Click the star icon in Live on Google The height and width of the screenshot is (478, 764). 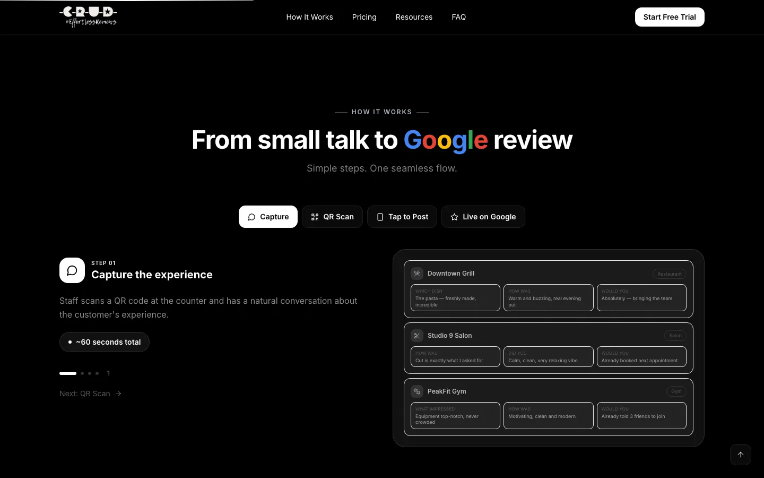454,217
